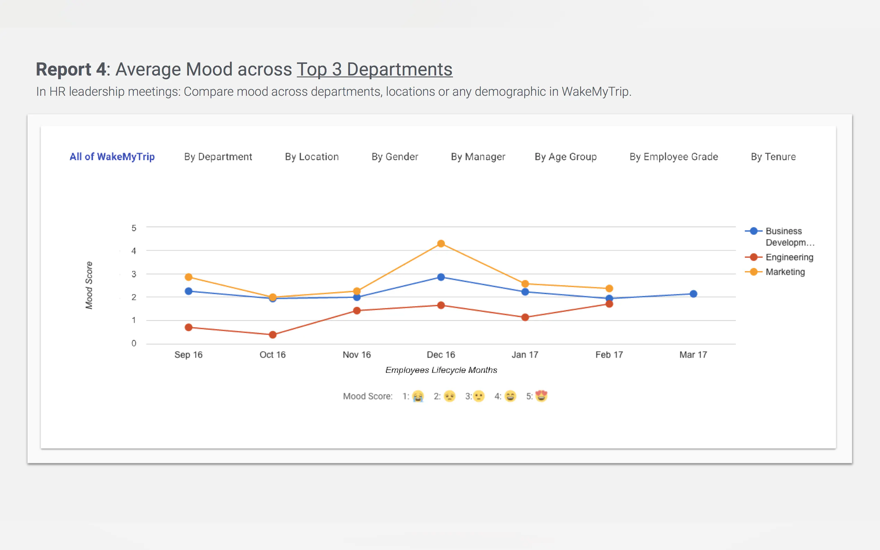Switch to By Employee Grade tab
This screenshot has width=880, height=550.
point(674,157)
